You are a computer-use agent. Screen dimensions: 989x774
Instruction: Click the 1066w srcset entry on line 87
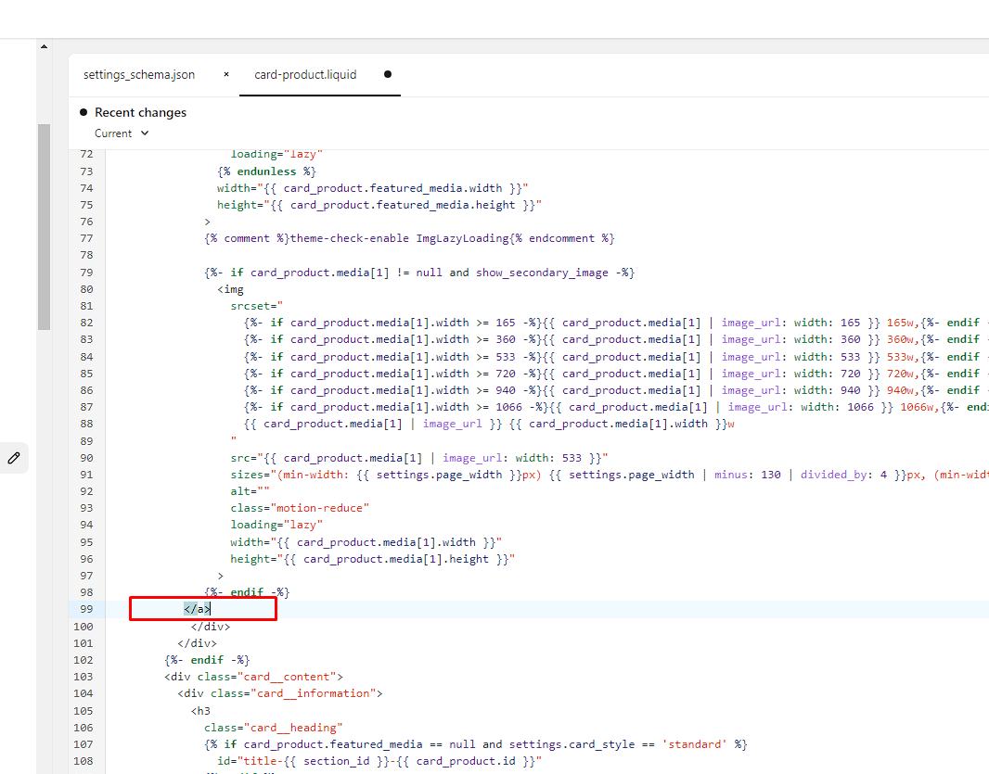pyautogui.click(x=918, y=407)
